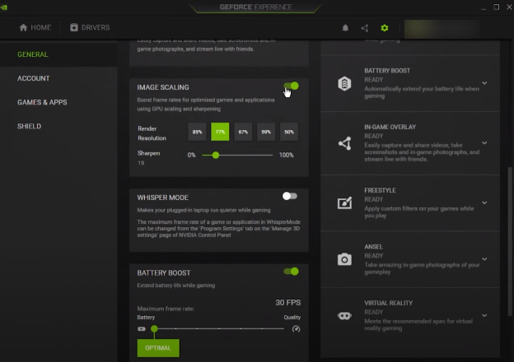Click the quality gauge icon beside slider
The width and height of the screenshot is (514, 362).
(x=296, y=329)
